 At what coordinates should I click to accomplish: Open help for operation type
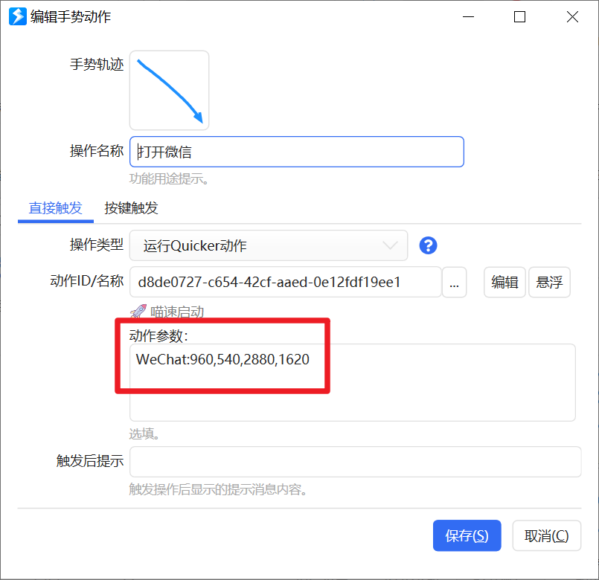pos(428,245)
